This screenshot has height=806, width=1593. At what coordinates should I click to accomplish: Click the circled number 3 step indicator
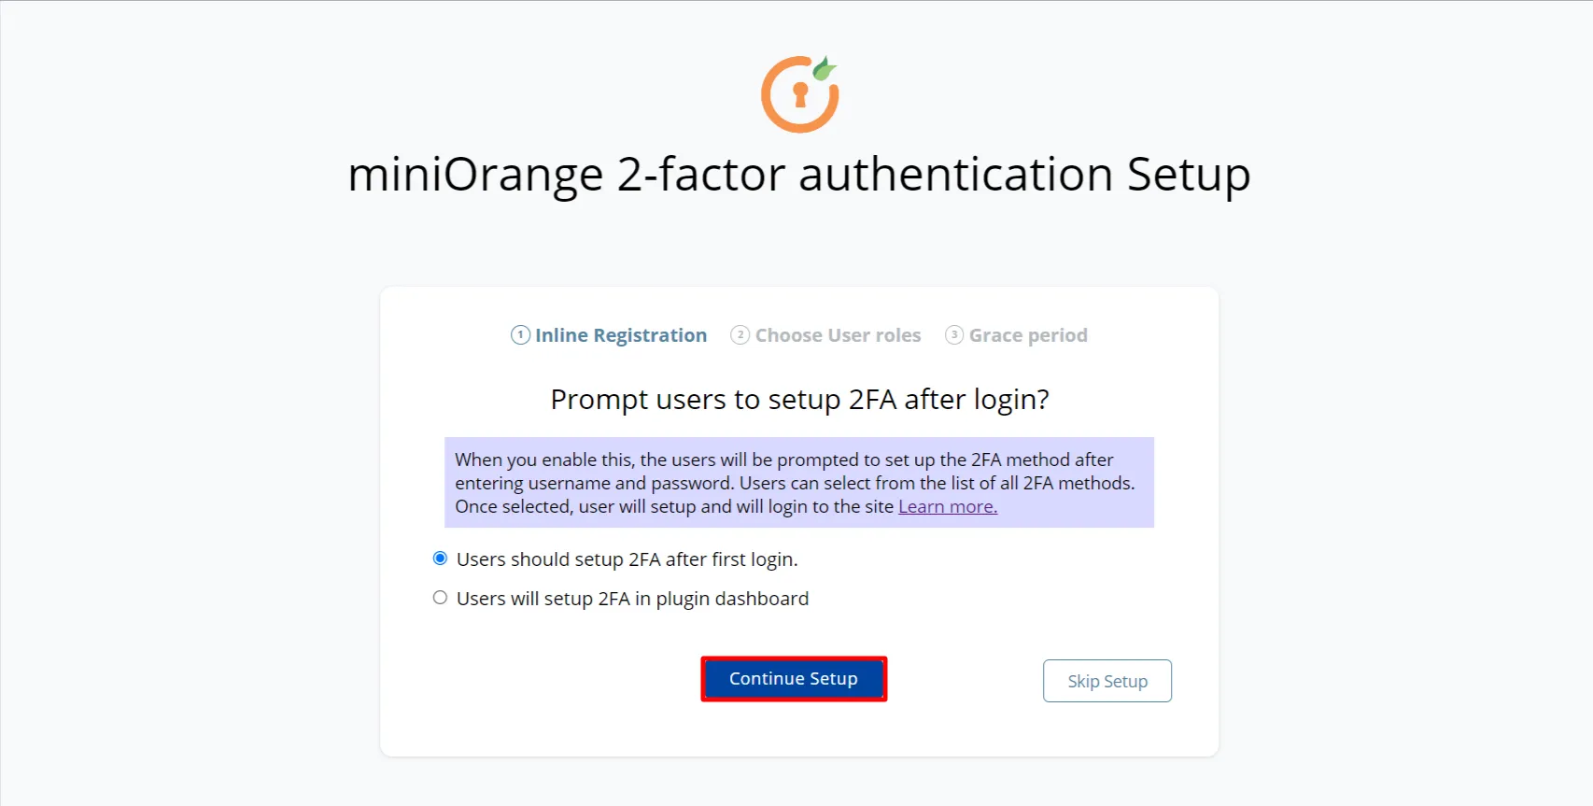point(954,334)
